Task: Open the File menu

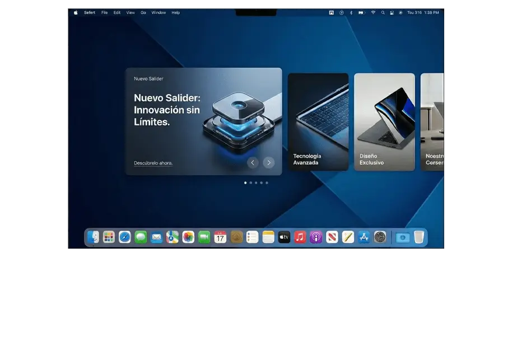Action: point(104,12)
